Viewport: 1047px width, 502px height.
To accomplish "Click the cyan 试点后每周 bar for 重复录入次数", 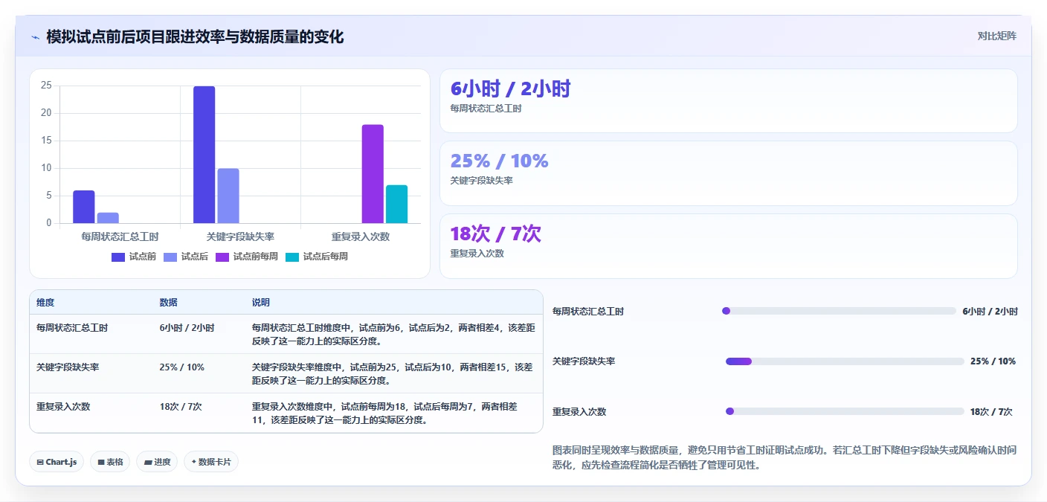I will (x=396, y=204).
